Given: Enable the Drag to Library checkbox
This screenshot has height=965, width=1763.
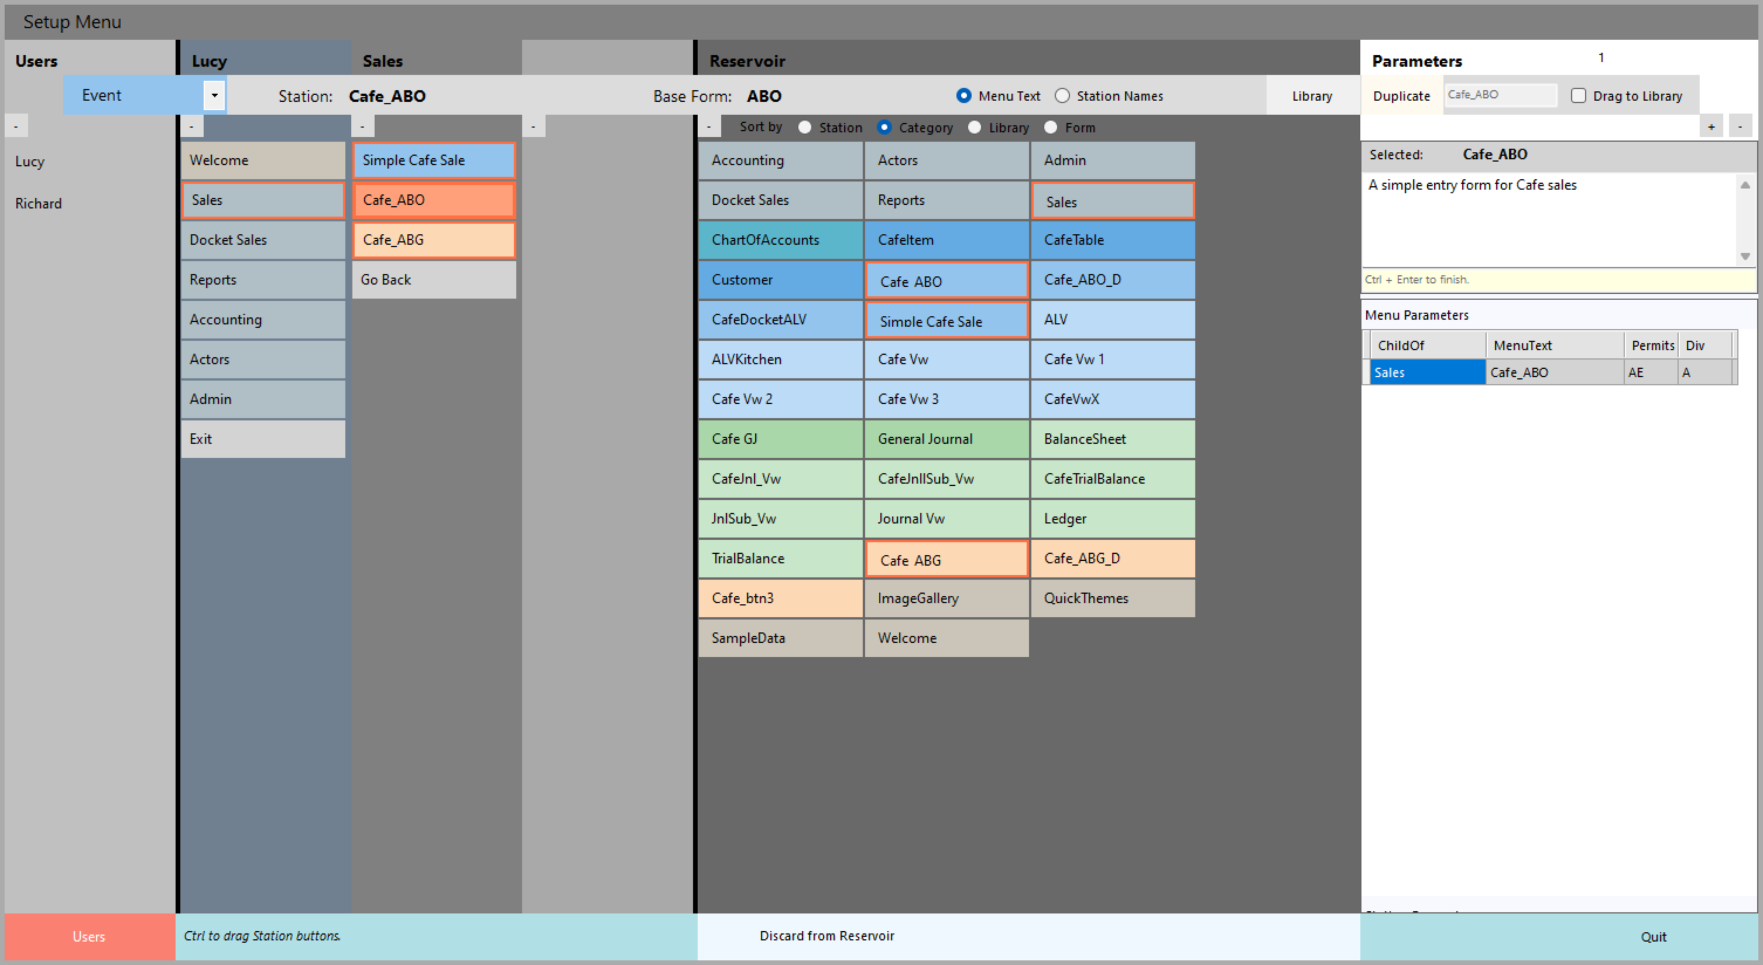Looking at the screenshot, I should (1578, 96).
